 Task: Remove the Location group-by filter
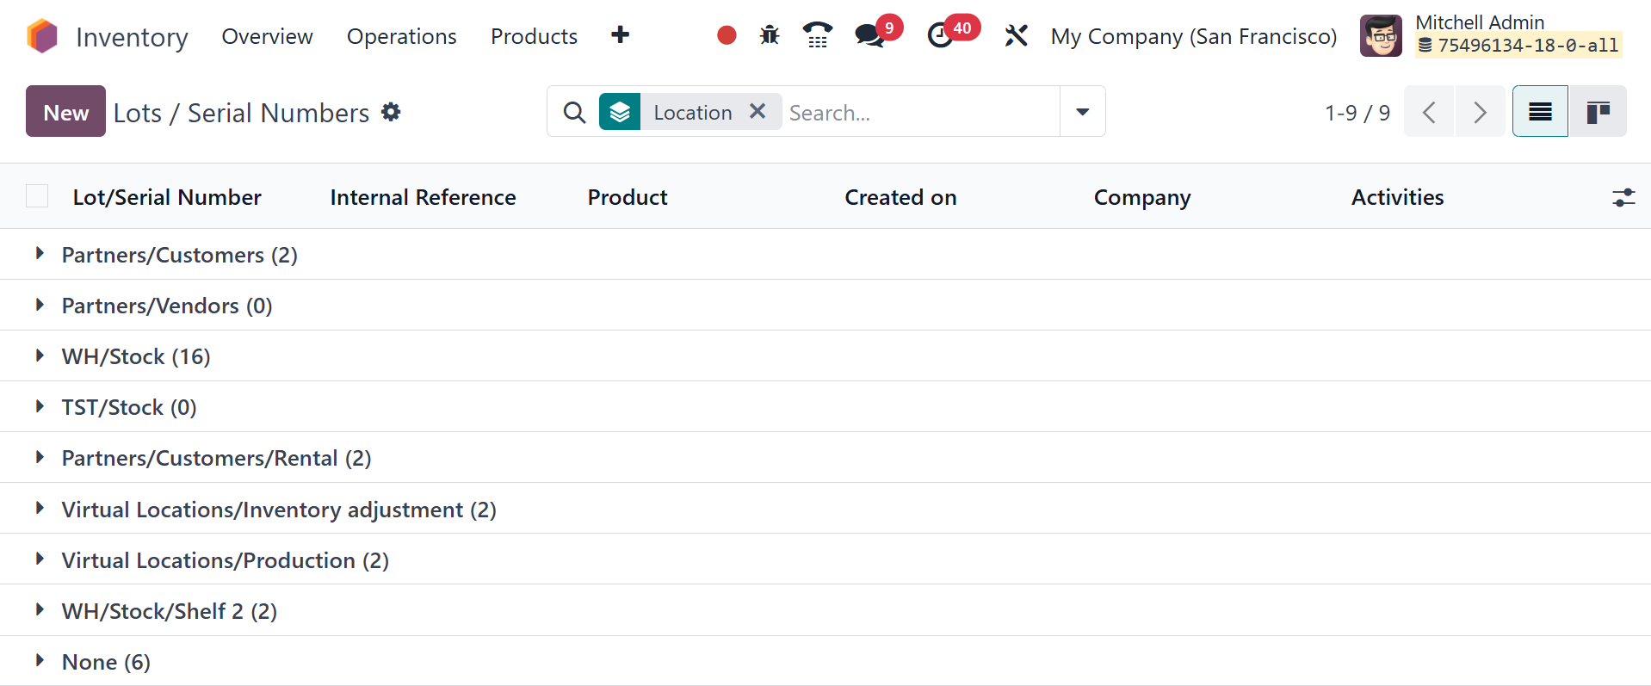coord(757,111)
